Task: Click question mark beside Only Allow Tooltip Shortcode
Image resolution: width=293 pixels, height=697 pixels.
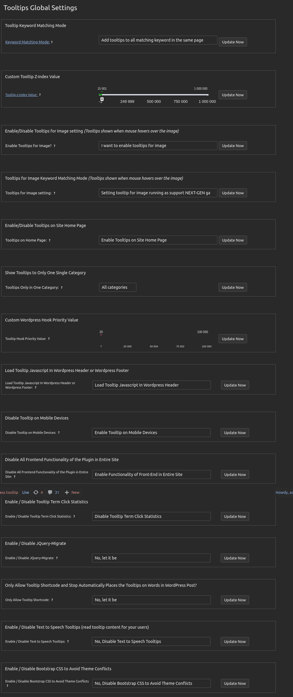Action: 52,600
